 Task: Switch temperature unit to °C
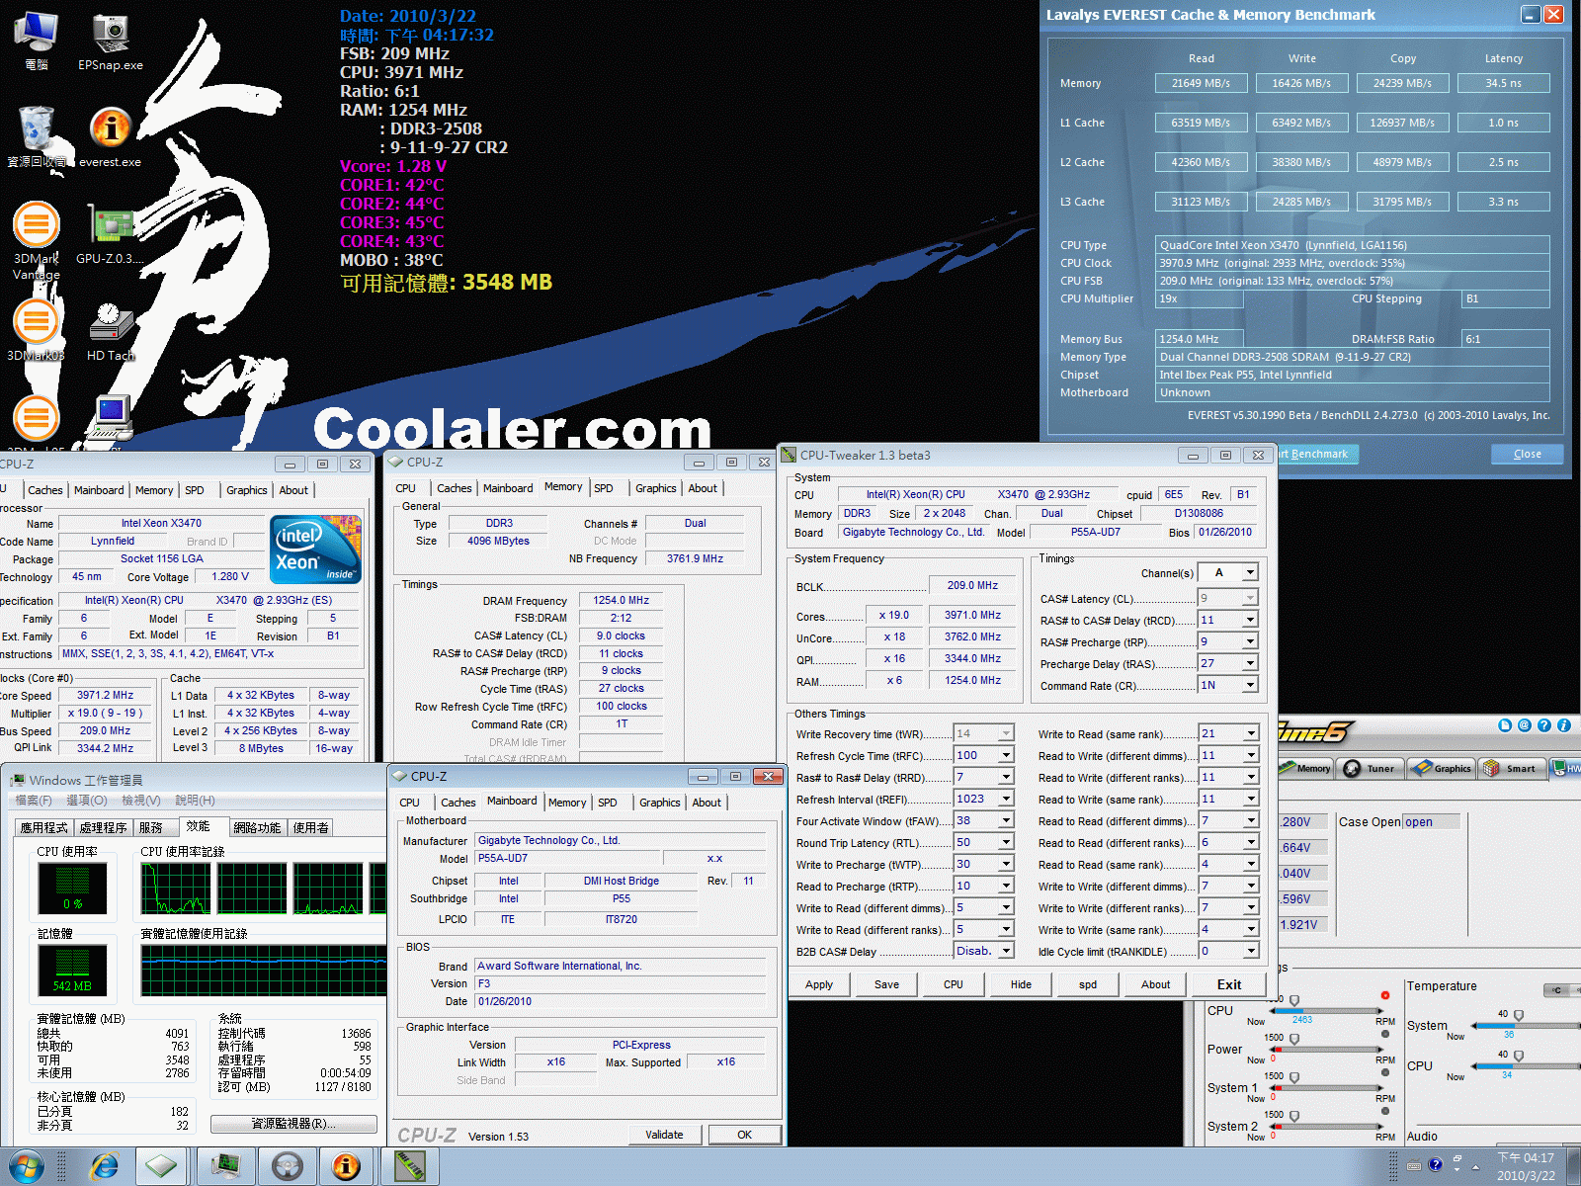1556,990
